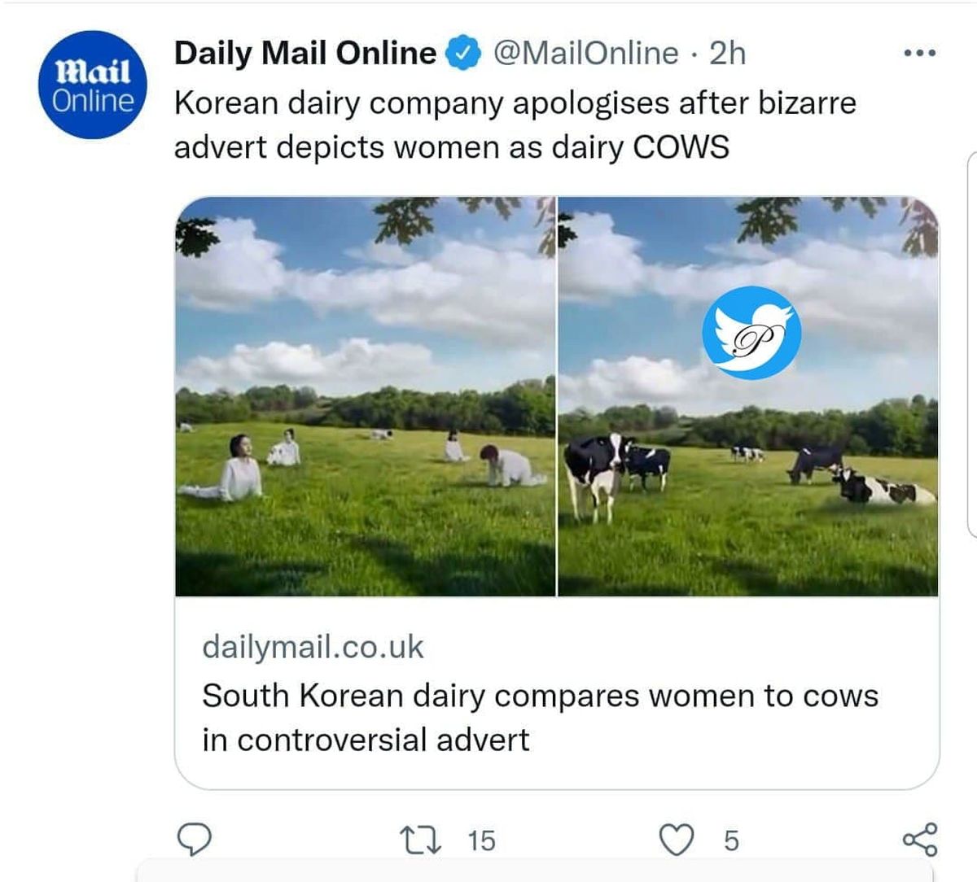Click the reply speech bubble icon

[195, 840]
